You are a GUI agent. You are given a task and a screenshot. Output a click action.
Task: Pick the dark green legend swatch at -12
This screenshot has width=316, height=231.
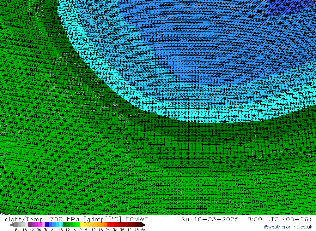[64, 225]
